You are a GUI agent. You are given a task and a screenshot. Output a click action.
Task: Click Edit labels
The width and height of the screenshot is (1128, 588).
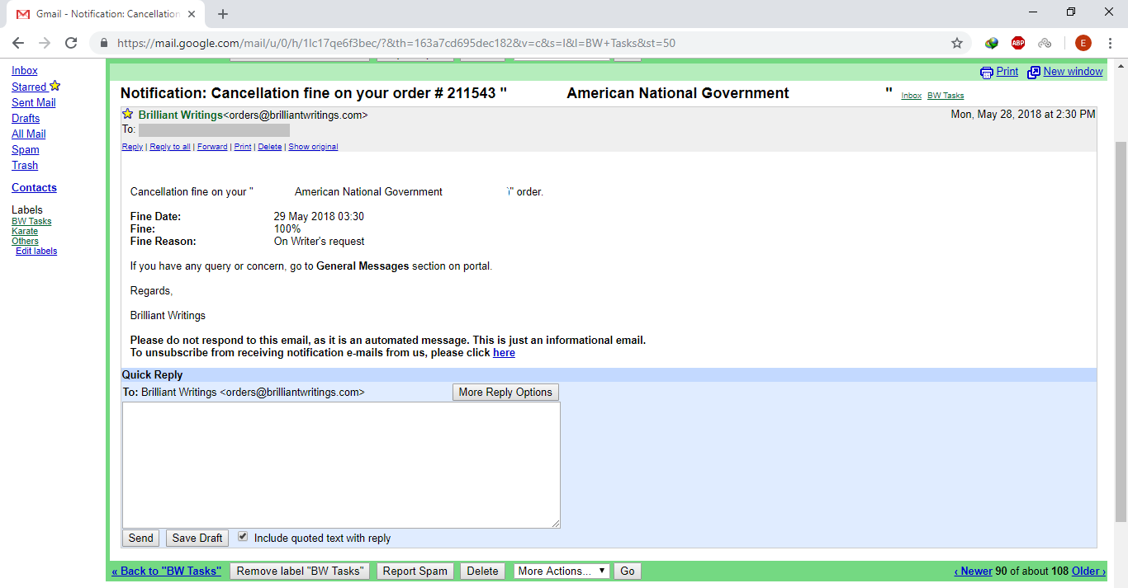pos(36,251)
